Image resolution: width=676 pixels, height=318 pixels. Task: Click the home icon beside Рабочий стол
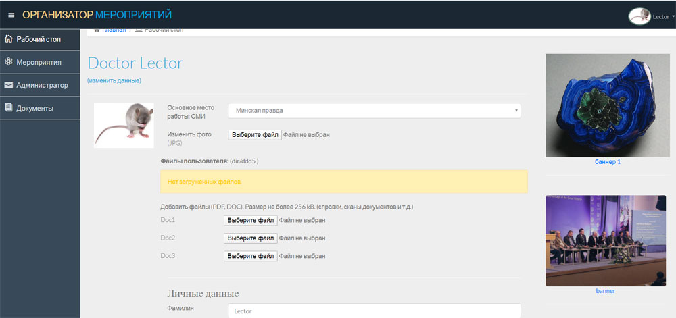click(8, 39)
